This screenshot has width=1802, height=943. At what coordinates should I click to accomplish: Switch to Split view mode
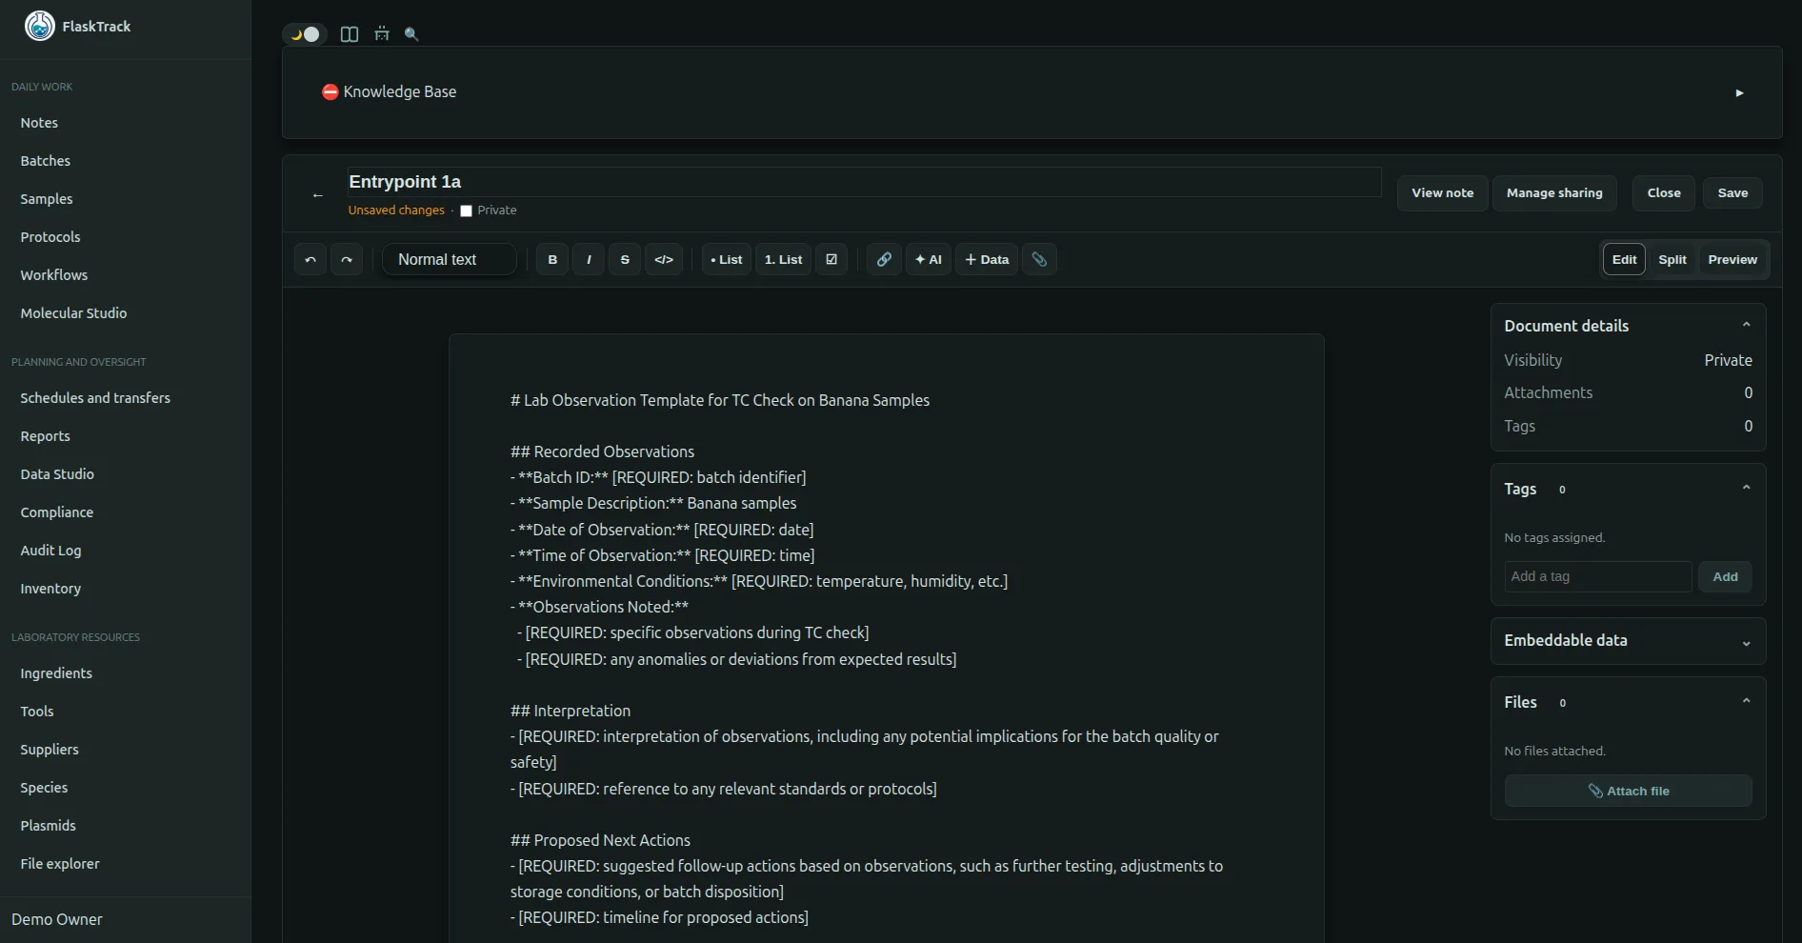[1672, 259]
